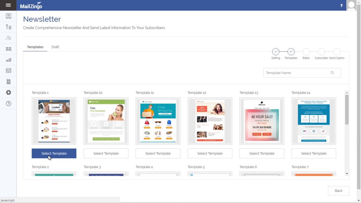Switch to the Draft tab
Viewport: 361px width, 203px height.
(55, 47)
